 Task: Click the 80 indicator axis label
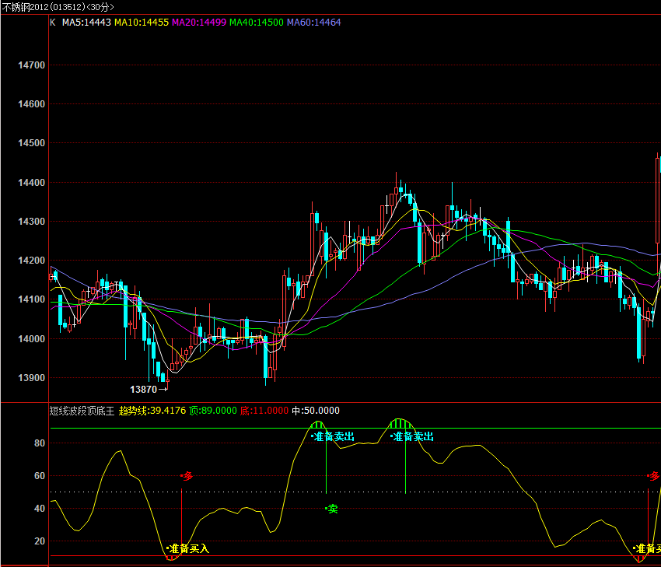pos(40,443)
